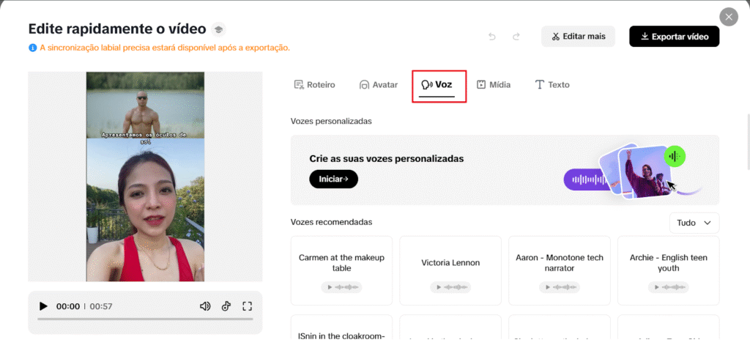Screen dimensions: 750x348
Task: Preview Carmen at the makeup table waveform
Action: tap(341, 287)
